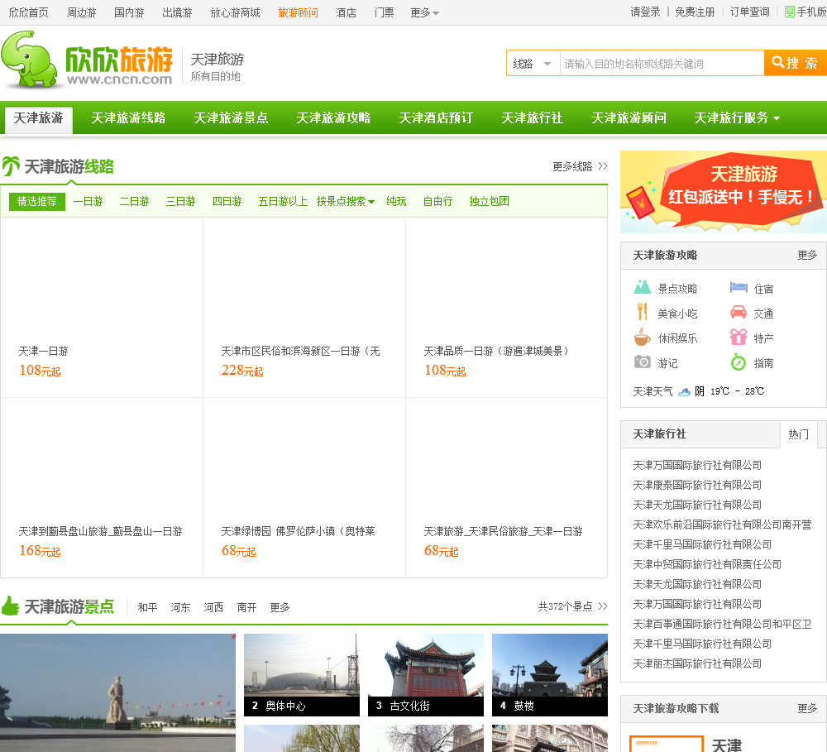
Task: Click the arrows next to 更多线路
Action: point(603,166)
